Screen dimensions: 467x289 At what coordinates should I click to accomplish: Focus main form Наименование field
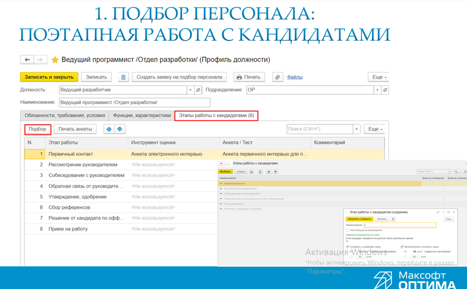[x=134, y=102]
